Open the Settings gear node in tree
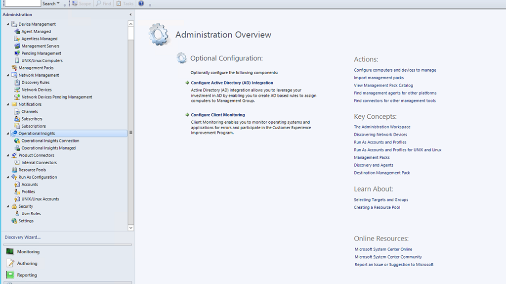 (14, 221)
